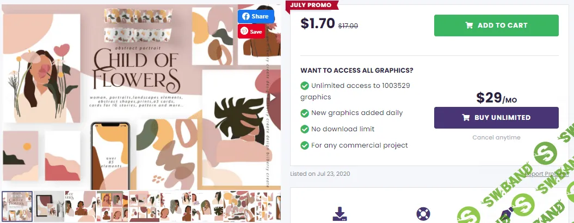Click the green check beside Unlimited access
Viewport: 574px width, 223px height.
[x=304, y=86]
